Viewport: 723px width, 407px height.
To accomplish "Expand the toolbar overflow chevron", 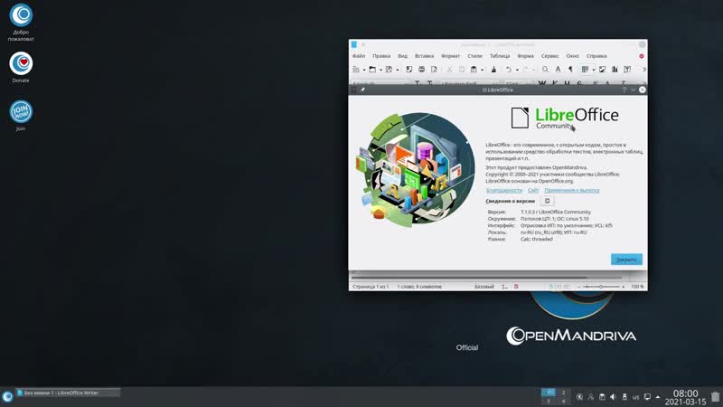I will (x=643, y=70).
